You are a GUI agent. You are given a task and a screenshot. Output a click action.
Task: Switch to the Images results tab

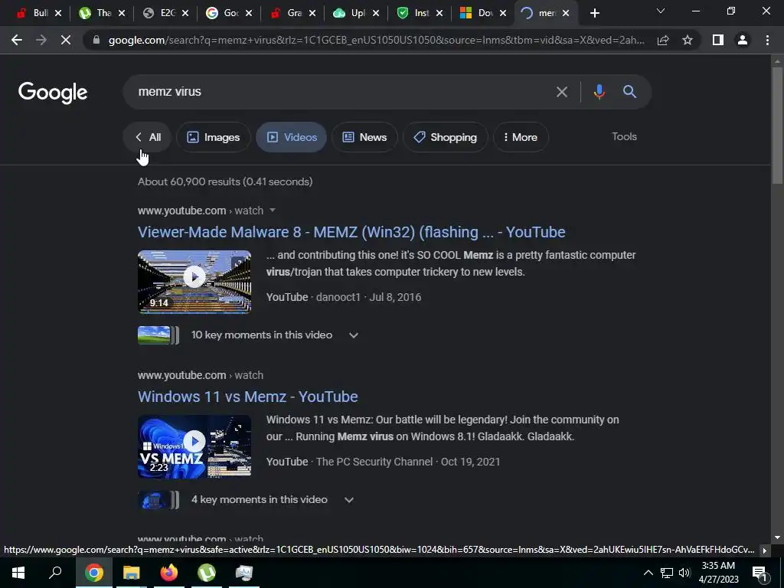213,137
